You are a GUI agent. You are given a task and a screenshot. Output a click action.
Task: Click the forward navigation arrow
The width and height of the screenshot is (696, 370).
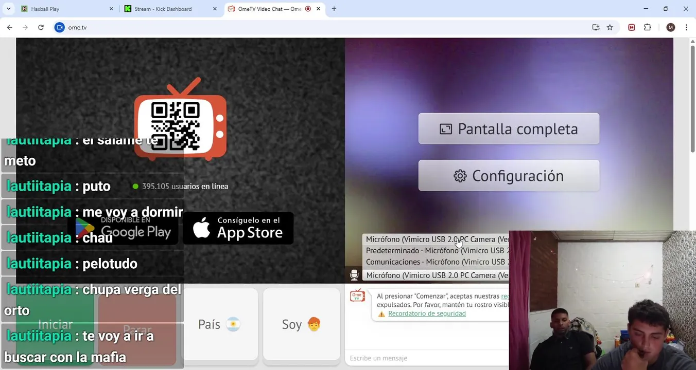[x=25, y=27]
